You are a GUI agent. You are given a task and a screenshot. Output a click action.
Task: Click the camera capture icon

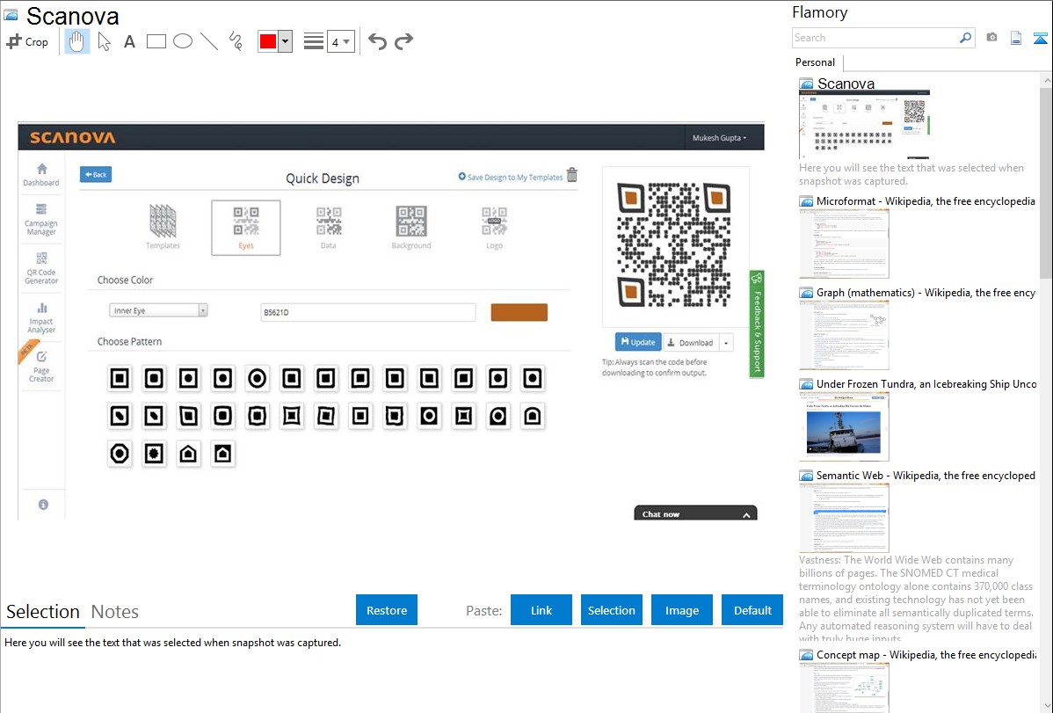pos(991,38)
